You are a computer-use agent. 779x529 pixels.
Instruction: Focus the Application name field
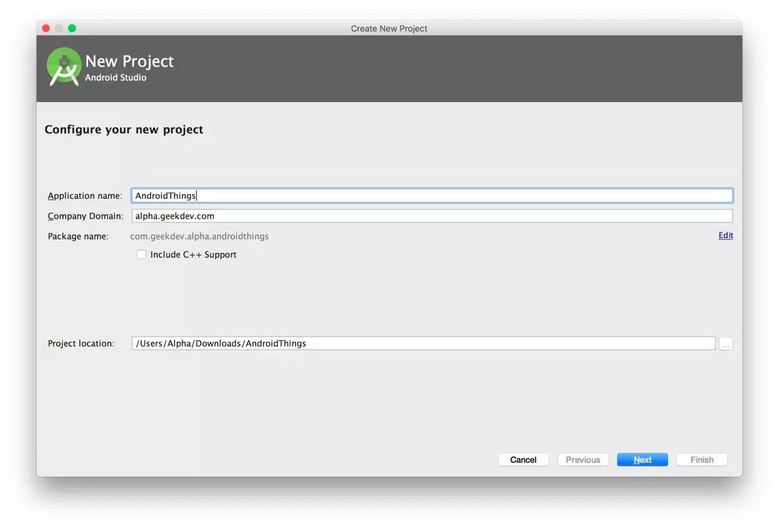pyautogui.click(x=432, y=196)
